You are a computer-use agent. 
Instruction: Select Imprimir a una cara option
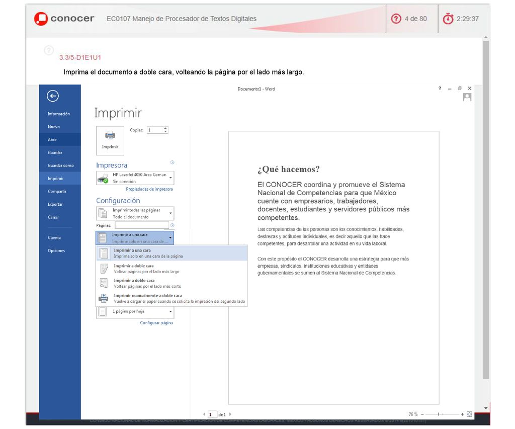[172, 253]
